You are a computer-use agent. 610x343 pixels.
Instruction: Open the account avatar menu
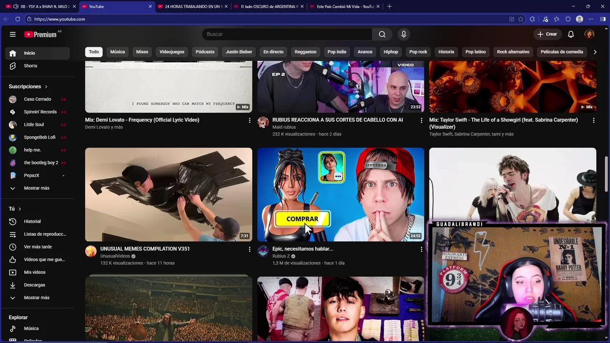[590, 34]
